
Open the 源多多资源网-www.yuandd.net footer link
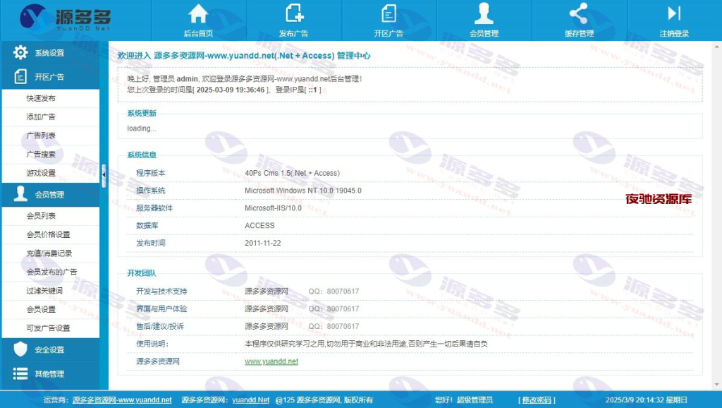tap(122, 400)
